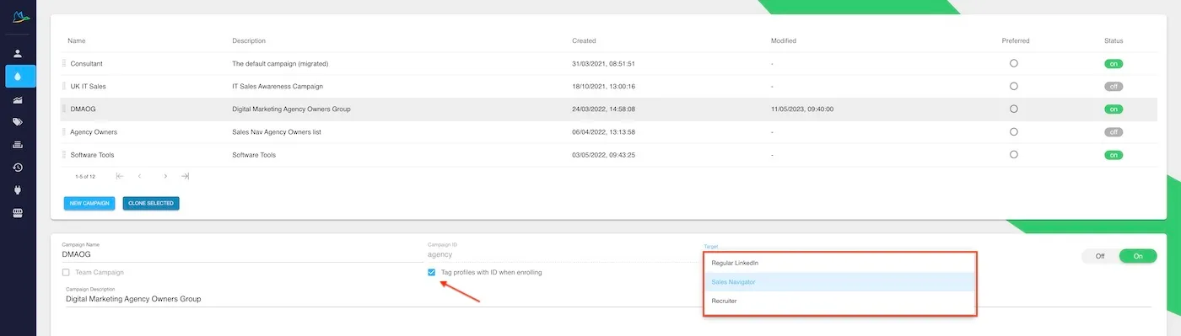1181x336 pixels.
Task: Click 'IT Sales Awareness Campaign' description
Action: pyautogui.click(x=278, y=86)
